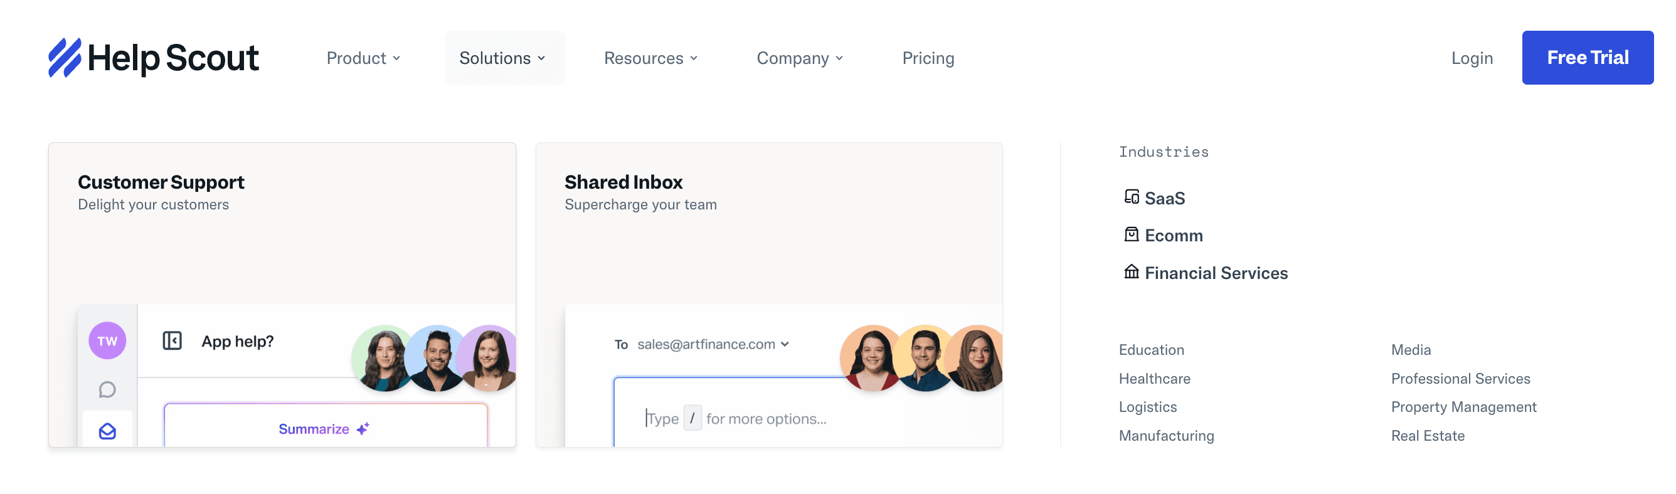This screenshot has width=1676, height=494.
Task: Expand the Resources dropdown menu
Action: tap(650, 58)
